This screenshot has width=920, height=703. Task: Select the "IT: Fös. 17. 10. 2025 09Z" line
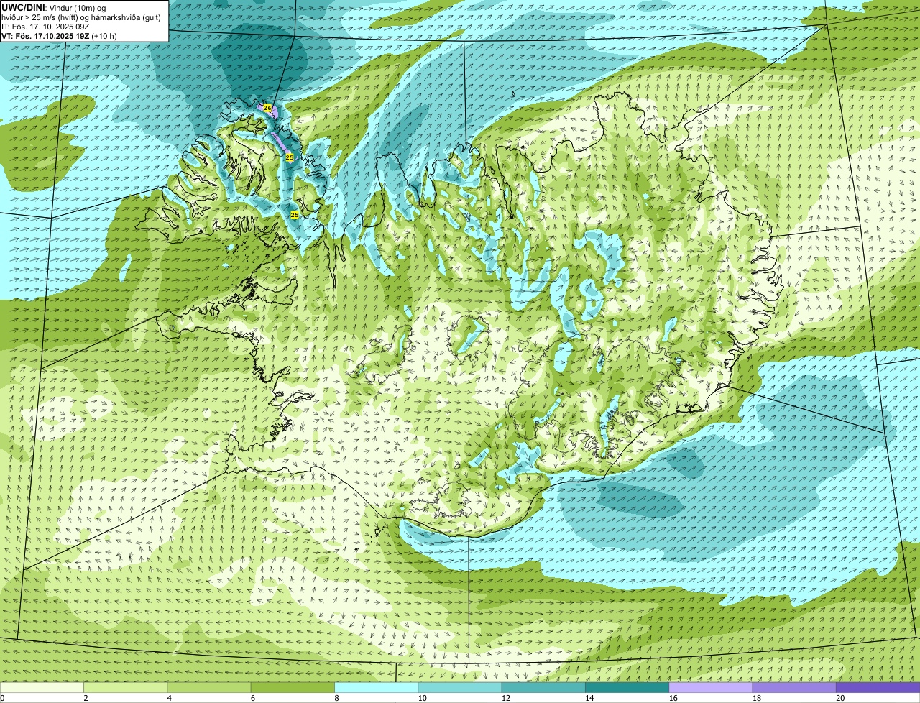45,27
